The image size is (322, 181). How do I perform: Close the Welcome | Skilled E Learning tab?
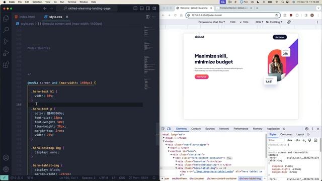[211, 8]
